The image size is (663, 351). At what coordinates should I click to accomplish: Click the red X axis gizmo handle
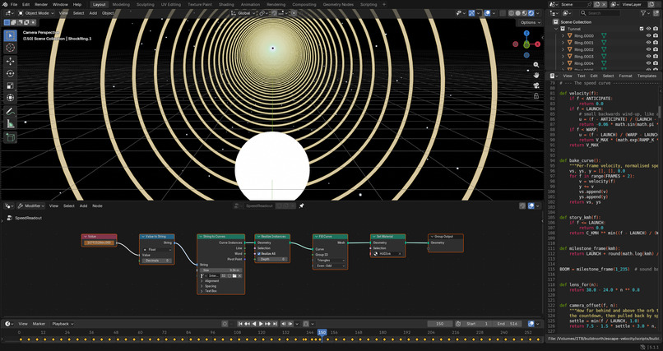(537, 44)
